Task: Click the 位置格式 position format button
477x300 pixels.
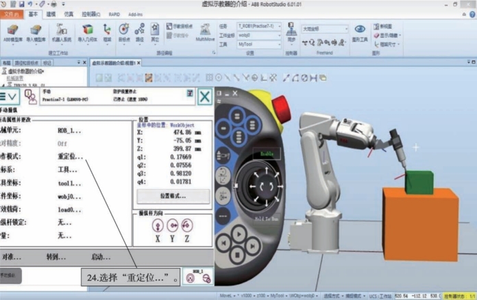Action: [x=173, y=196]
